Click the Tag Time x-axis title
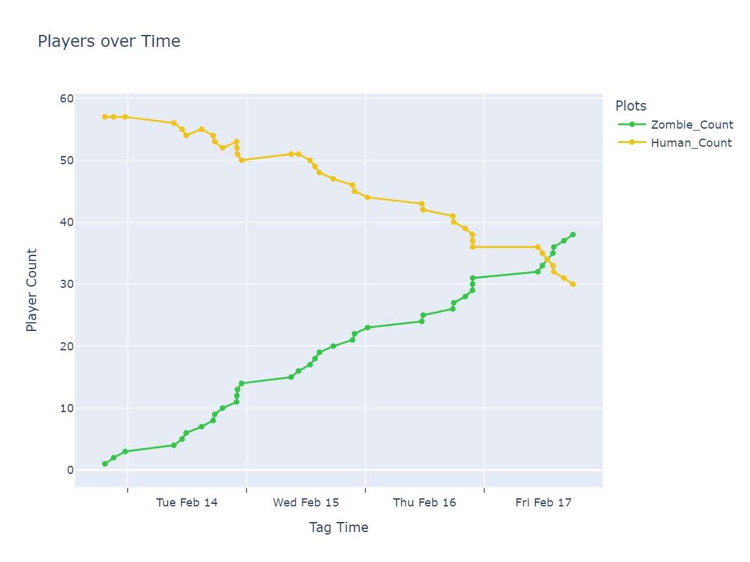Viewport: 750px width, 562px height. point(339,528)
